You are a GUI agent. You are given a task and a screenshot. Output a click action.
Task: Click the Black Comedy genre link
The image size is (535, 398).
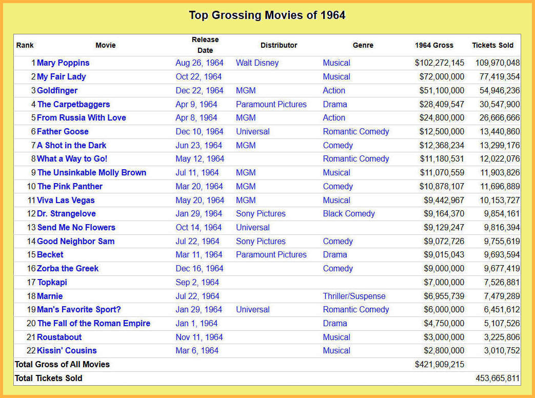click(349, 213)
